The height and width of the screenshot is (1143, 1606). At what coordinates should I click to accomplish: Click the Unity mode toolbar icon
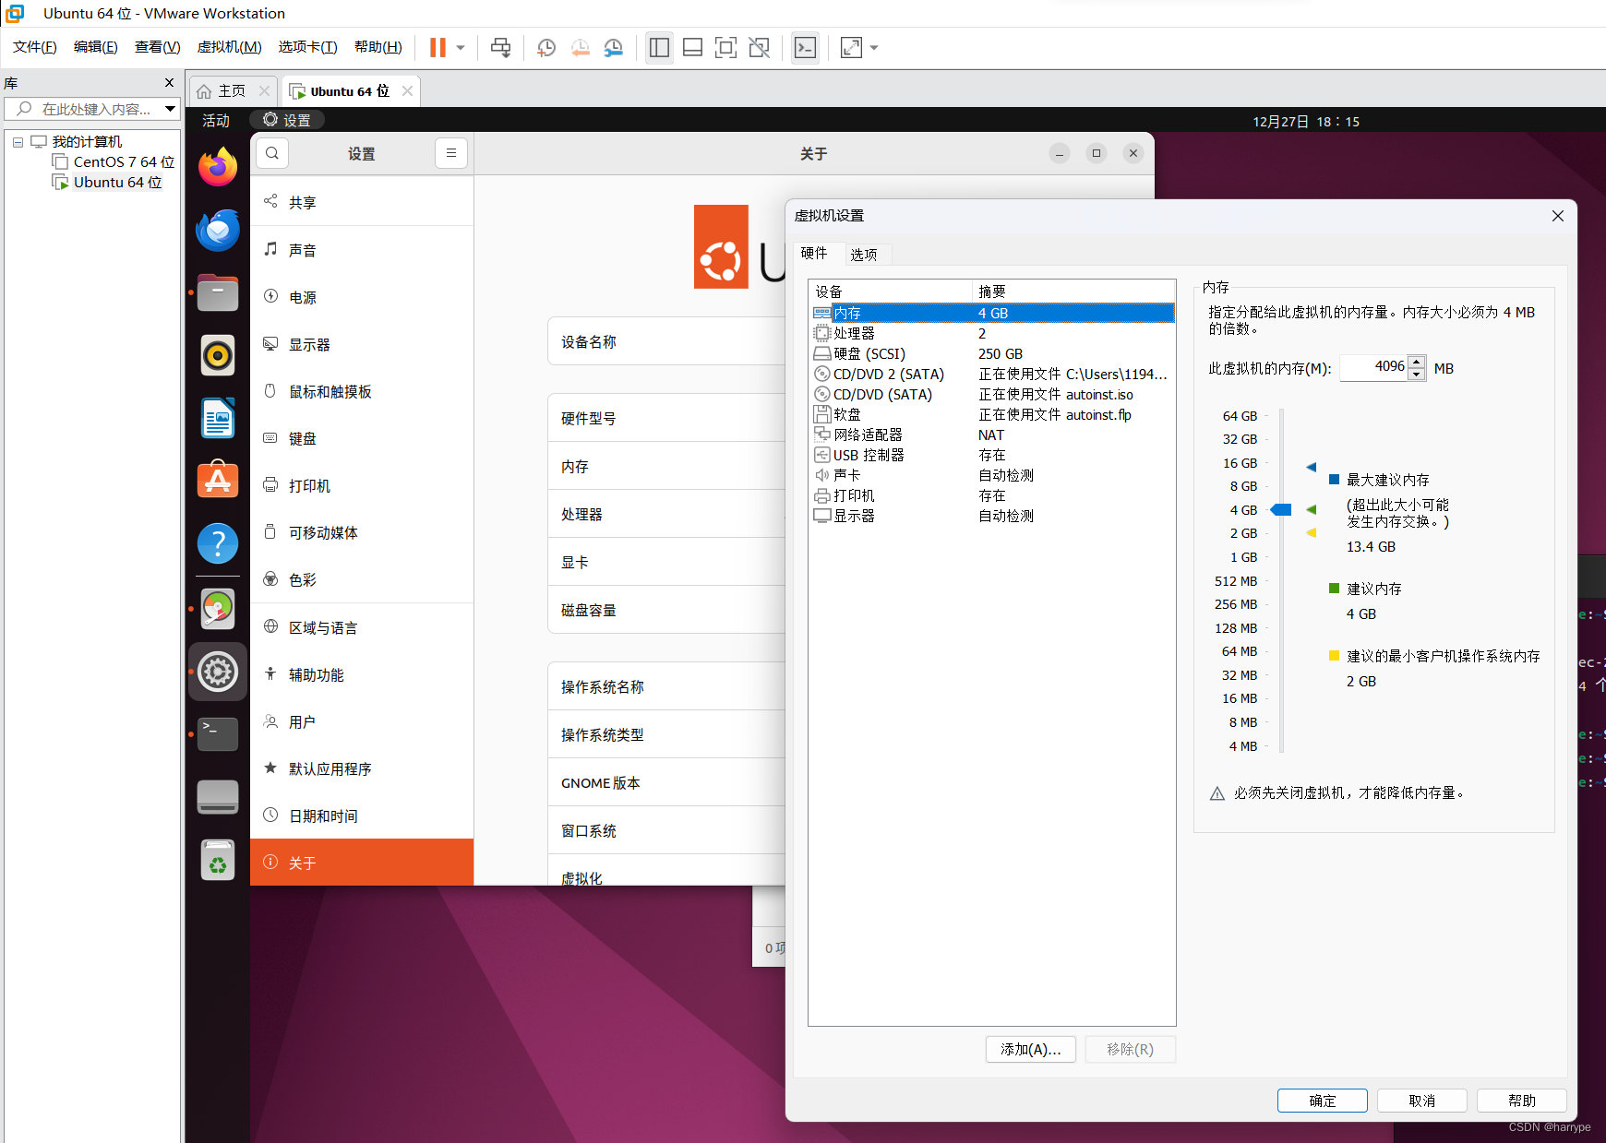pos(759,47)
